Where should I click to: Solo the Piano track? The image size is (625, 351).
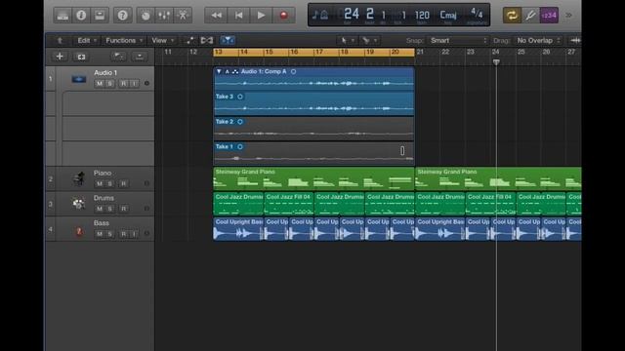110,184
